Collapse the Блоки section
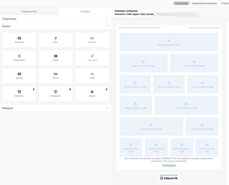Screen dimensions: 229x185 tap(107, 26)
